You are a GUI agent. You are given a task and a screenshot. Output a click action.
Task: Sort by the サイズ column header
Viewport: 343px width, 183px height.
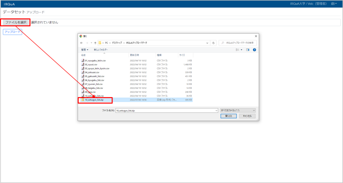[x=182, y=55]
